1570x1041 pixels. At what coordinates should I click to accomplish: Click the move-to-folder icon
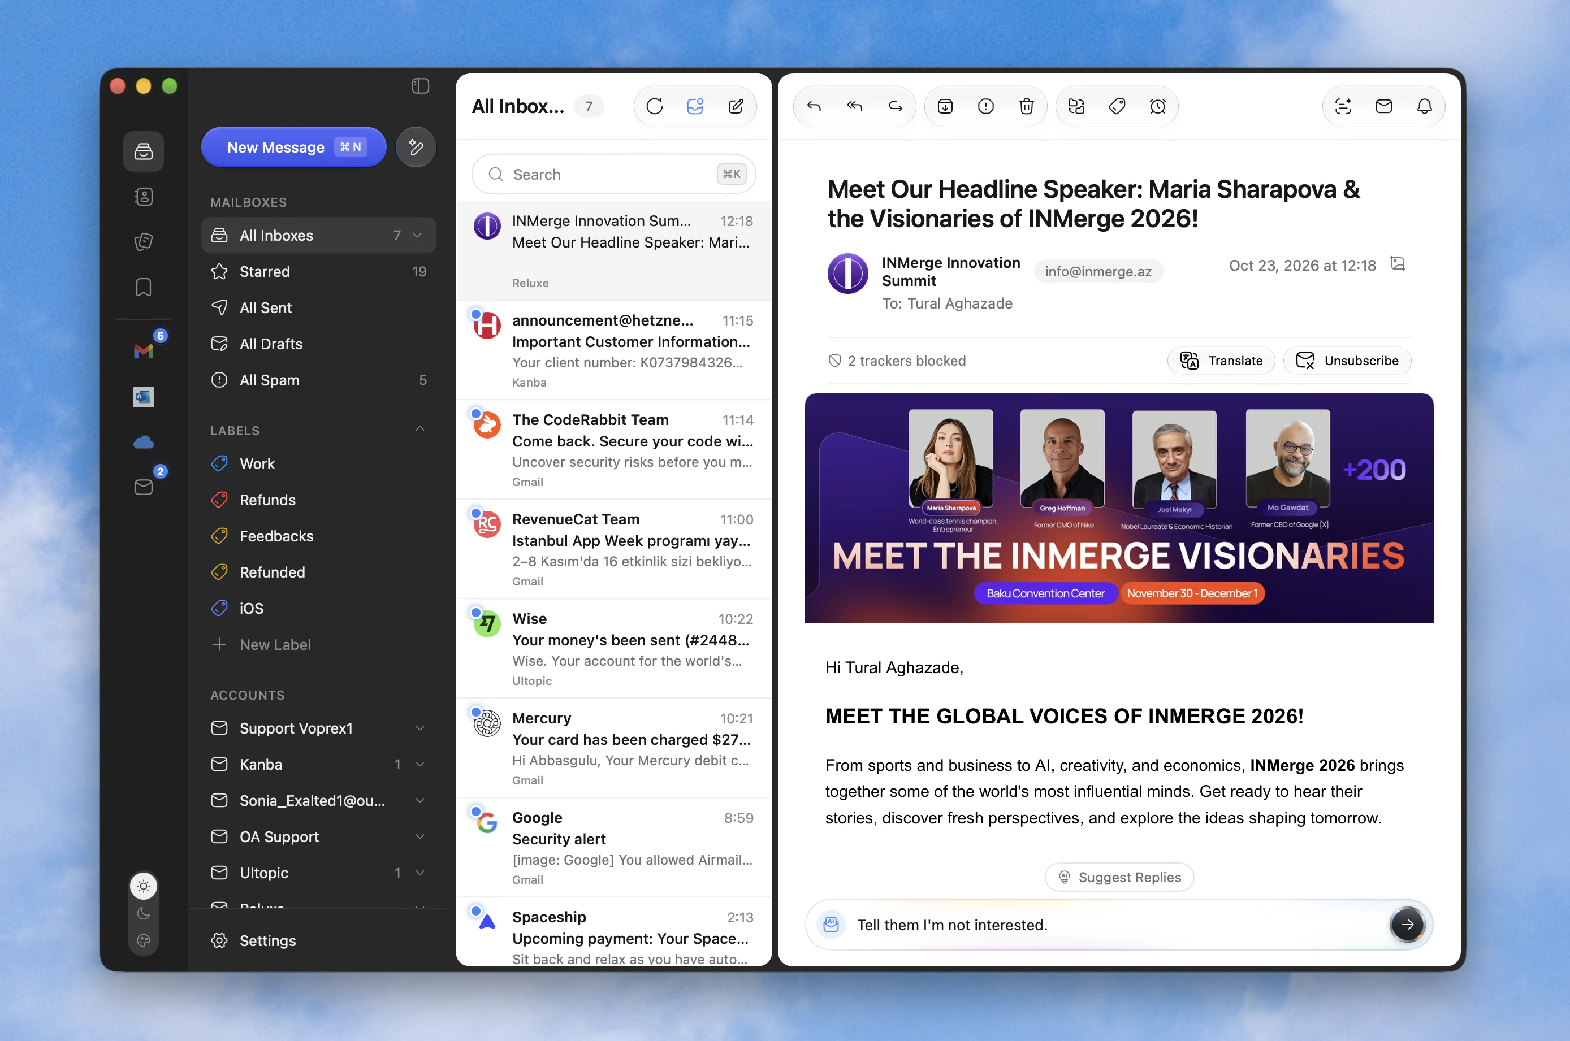tap(1076, 106)
